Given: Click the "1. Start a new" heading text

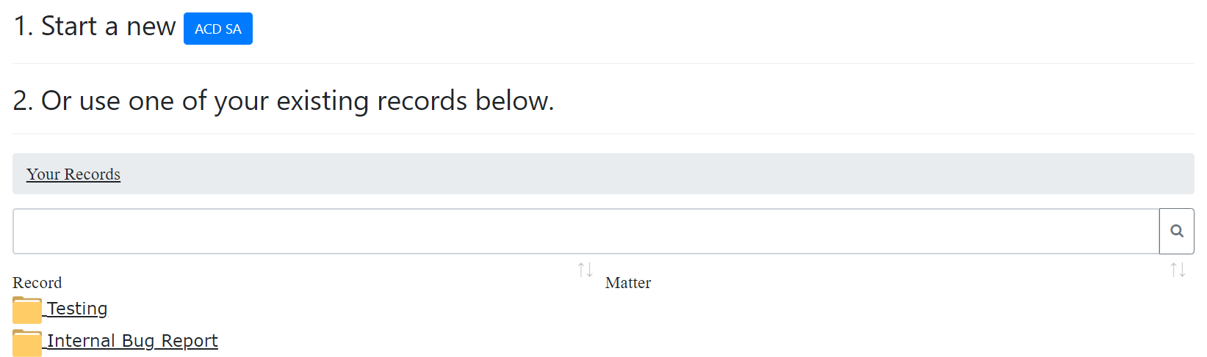Looking at the screenshot, I should pyautogui.click(x=94, y=27).
